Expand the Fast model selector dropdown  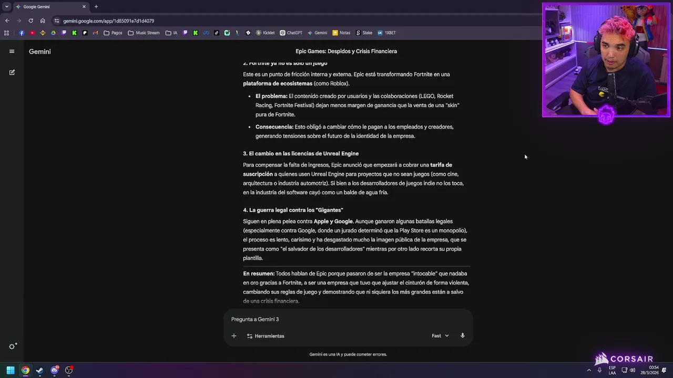pos(441,336)
